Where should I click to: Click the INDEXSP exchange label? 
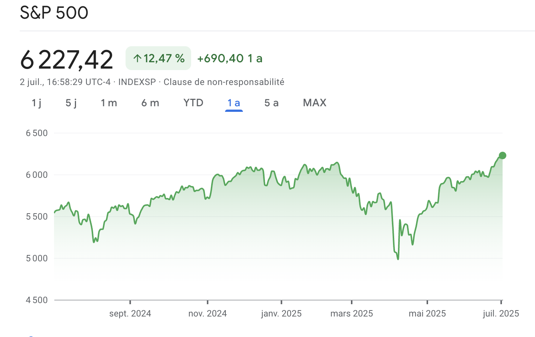click(137, 82)
